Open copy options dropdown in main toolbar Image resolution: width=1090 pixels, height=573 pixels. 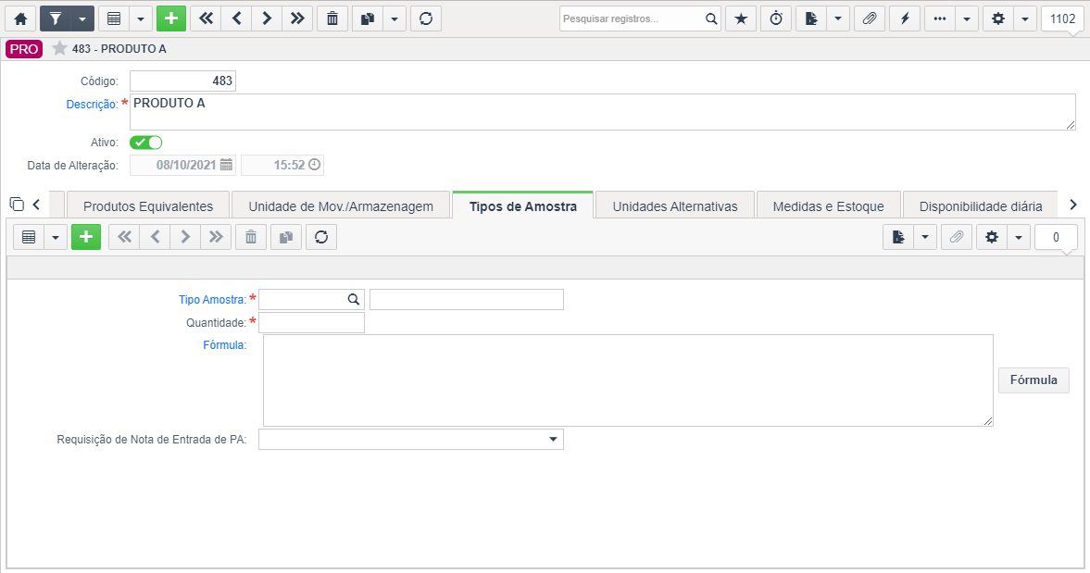(395, 19)
